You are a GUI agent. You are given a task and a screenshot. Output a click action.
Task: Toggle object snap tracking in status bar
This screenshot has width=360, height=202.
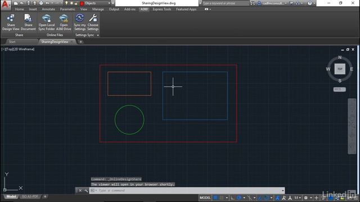(x=250, y=198)
